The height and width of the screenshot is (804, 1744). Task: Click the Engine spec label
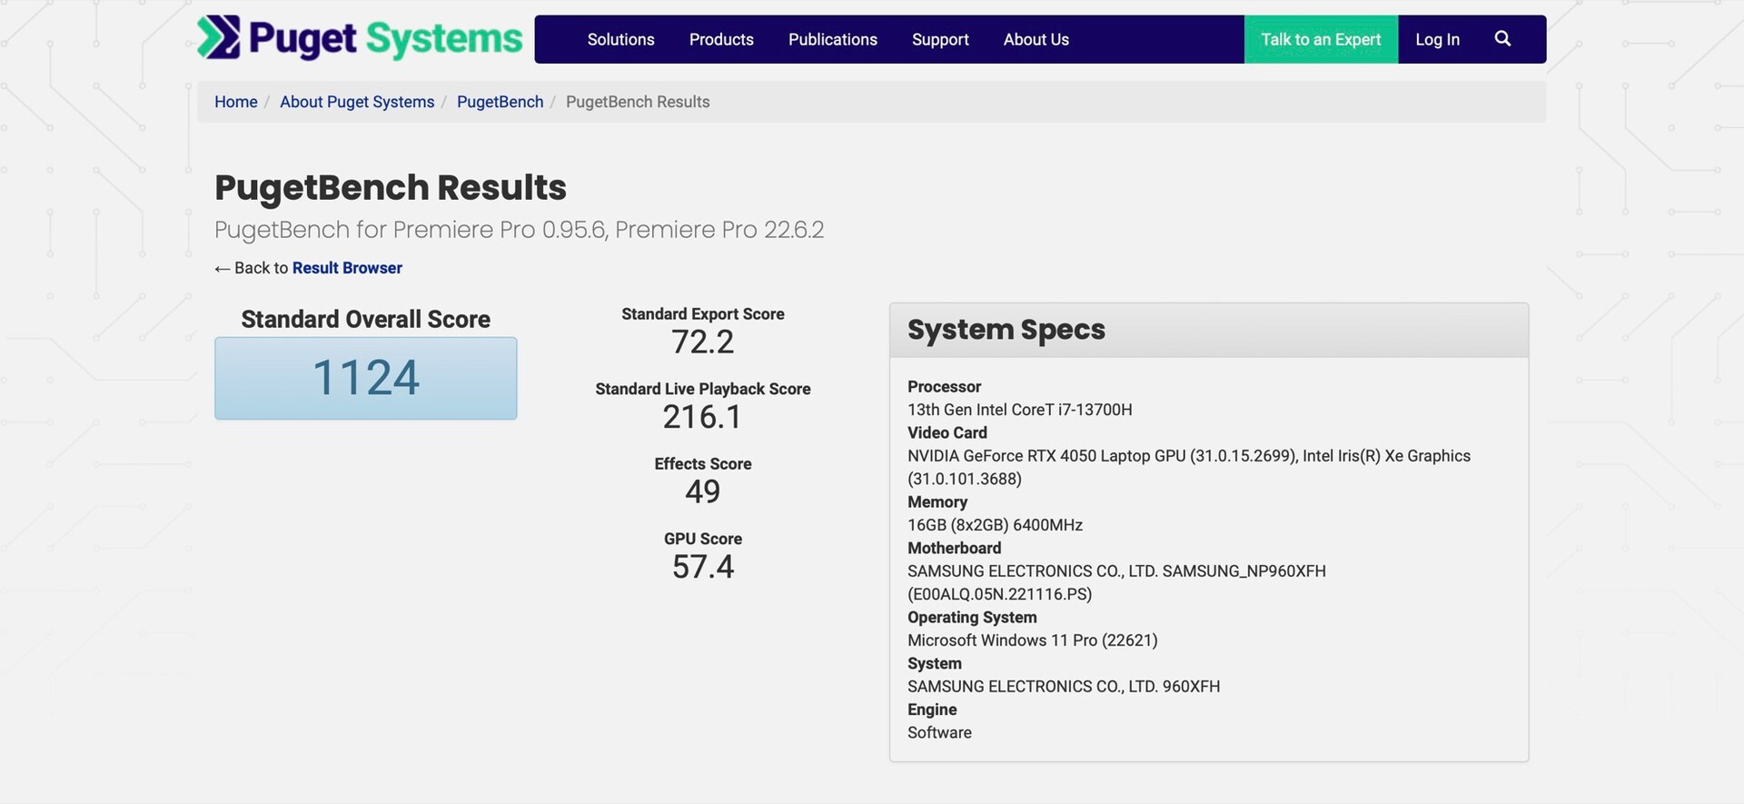pyautogui.click(x=932, y=710)
